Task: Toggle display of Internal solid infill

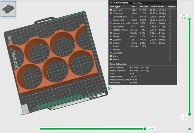Action: (170, 23)
